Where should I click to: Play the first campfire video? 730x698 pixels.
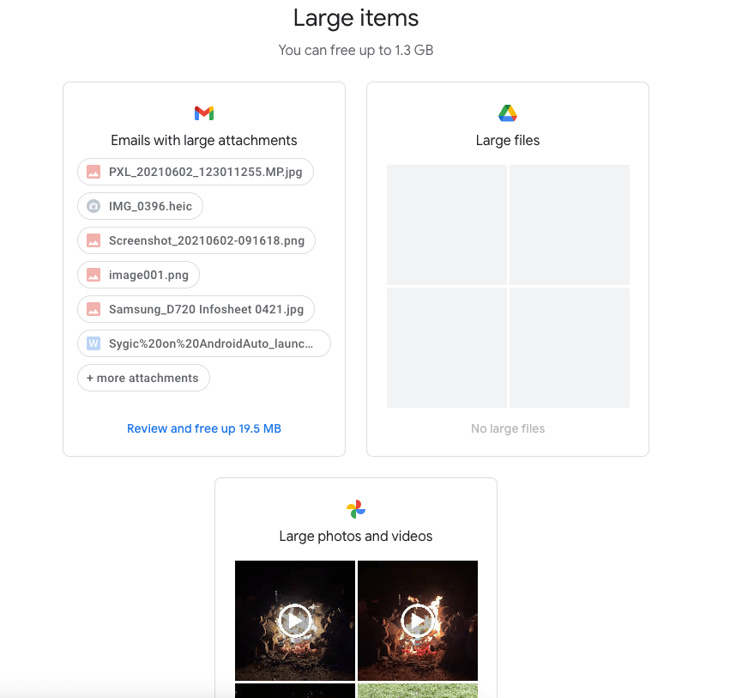295,621
